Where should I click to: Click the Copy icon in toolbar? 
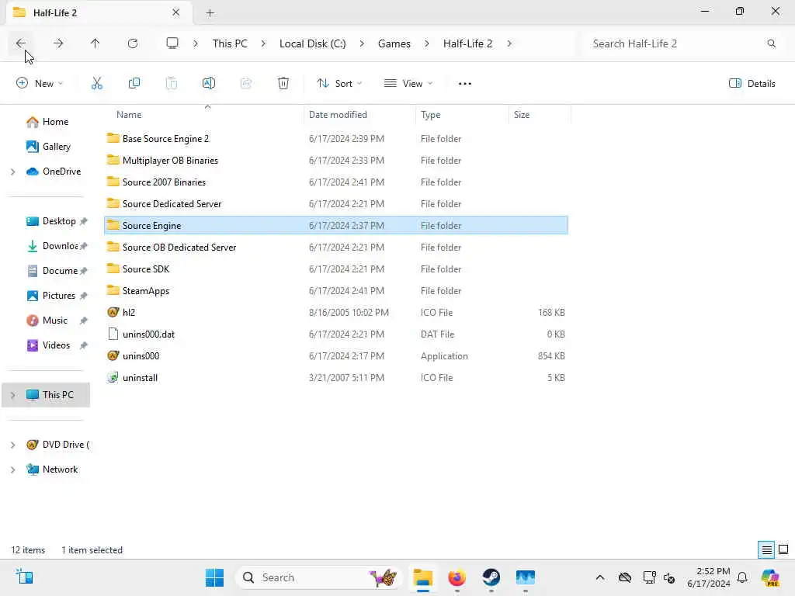(x=134, y=84)
